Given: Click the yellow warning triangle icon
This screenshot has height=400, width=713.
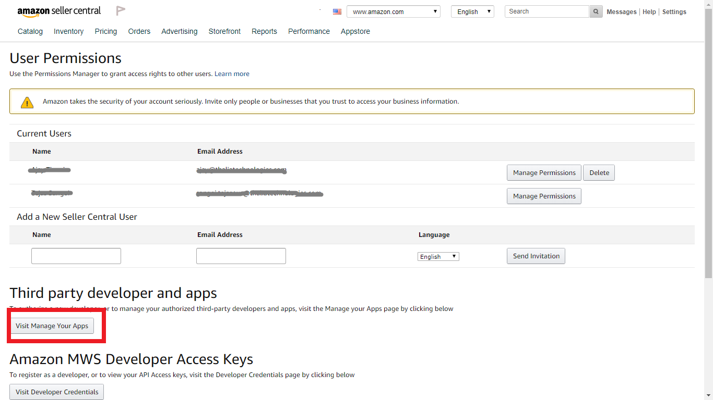Looking at the screenshot, I should pos(27,102).
